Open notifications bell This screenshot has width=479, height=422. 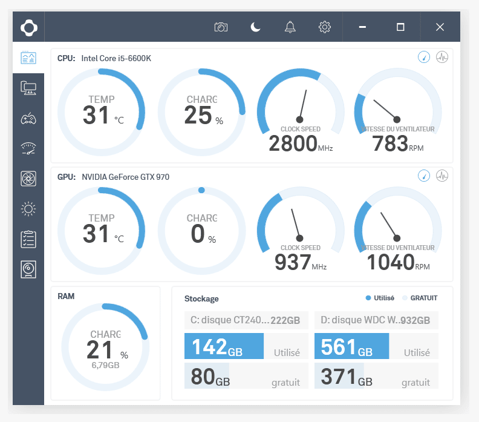click(x=290, y=27)
